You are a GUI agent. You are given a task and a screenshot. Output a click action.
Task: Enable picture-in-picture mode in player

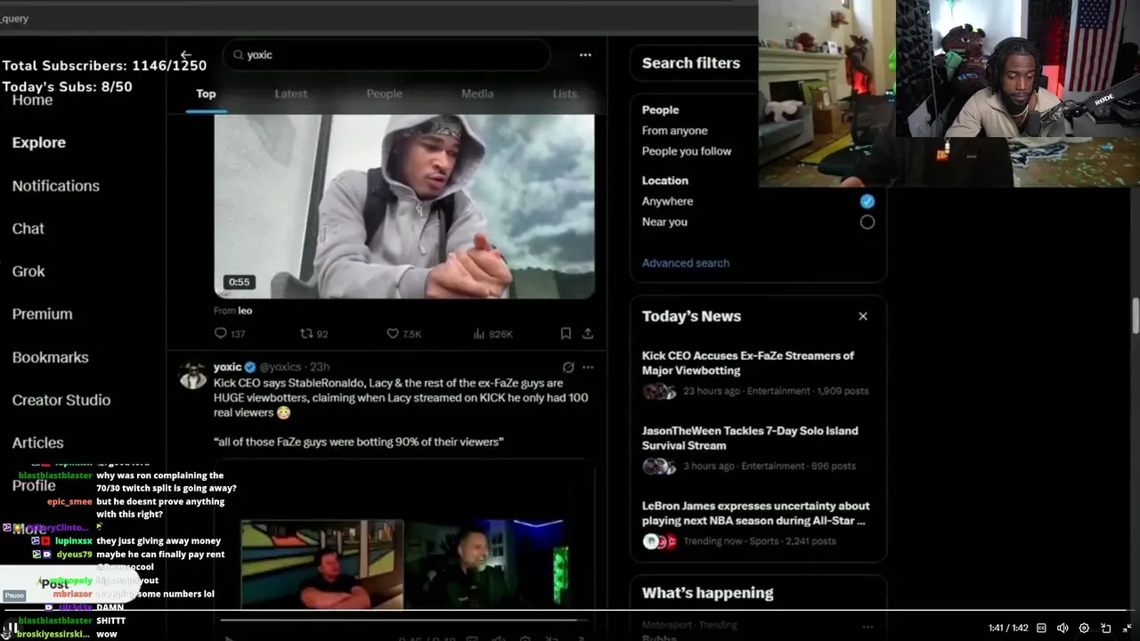[1105, 628]
